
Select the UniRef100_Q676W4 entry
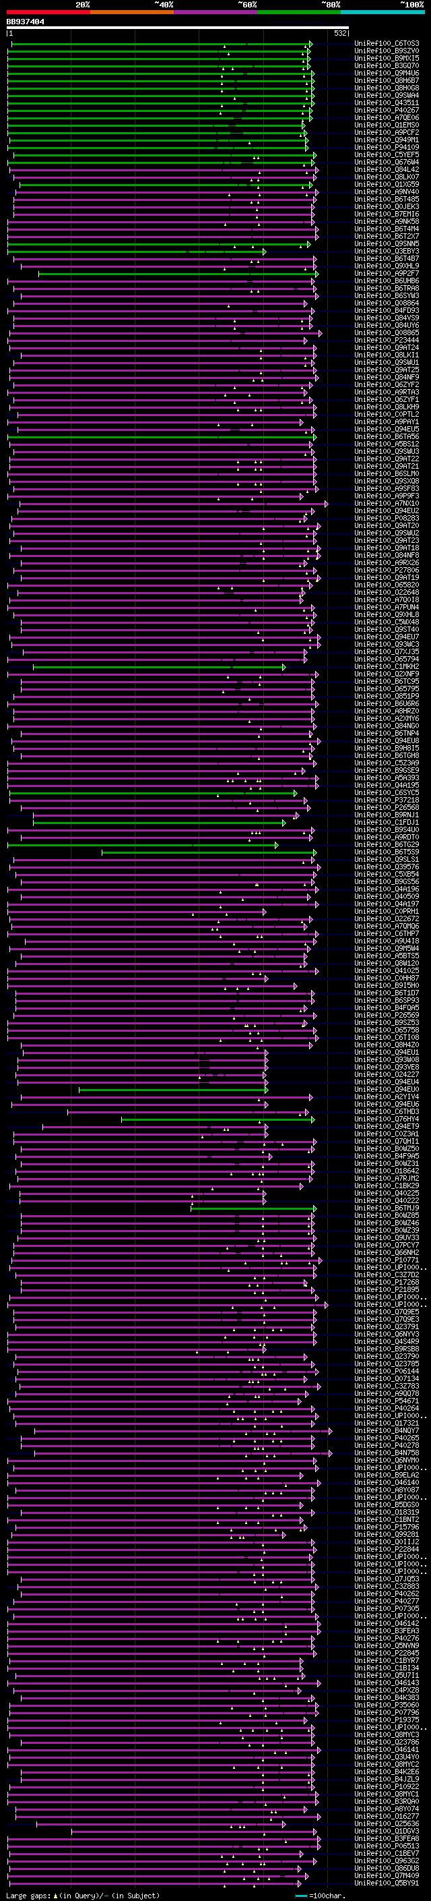coord(387,162)
